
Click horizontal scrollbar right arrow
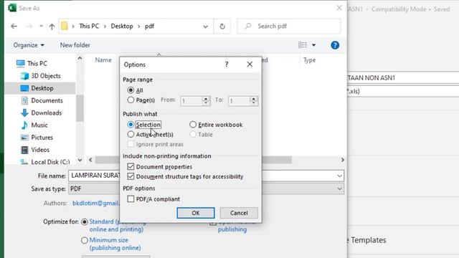342,160
